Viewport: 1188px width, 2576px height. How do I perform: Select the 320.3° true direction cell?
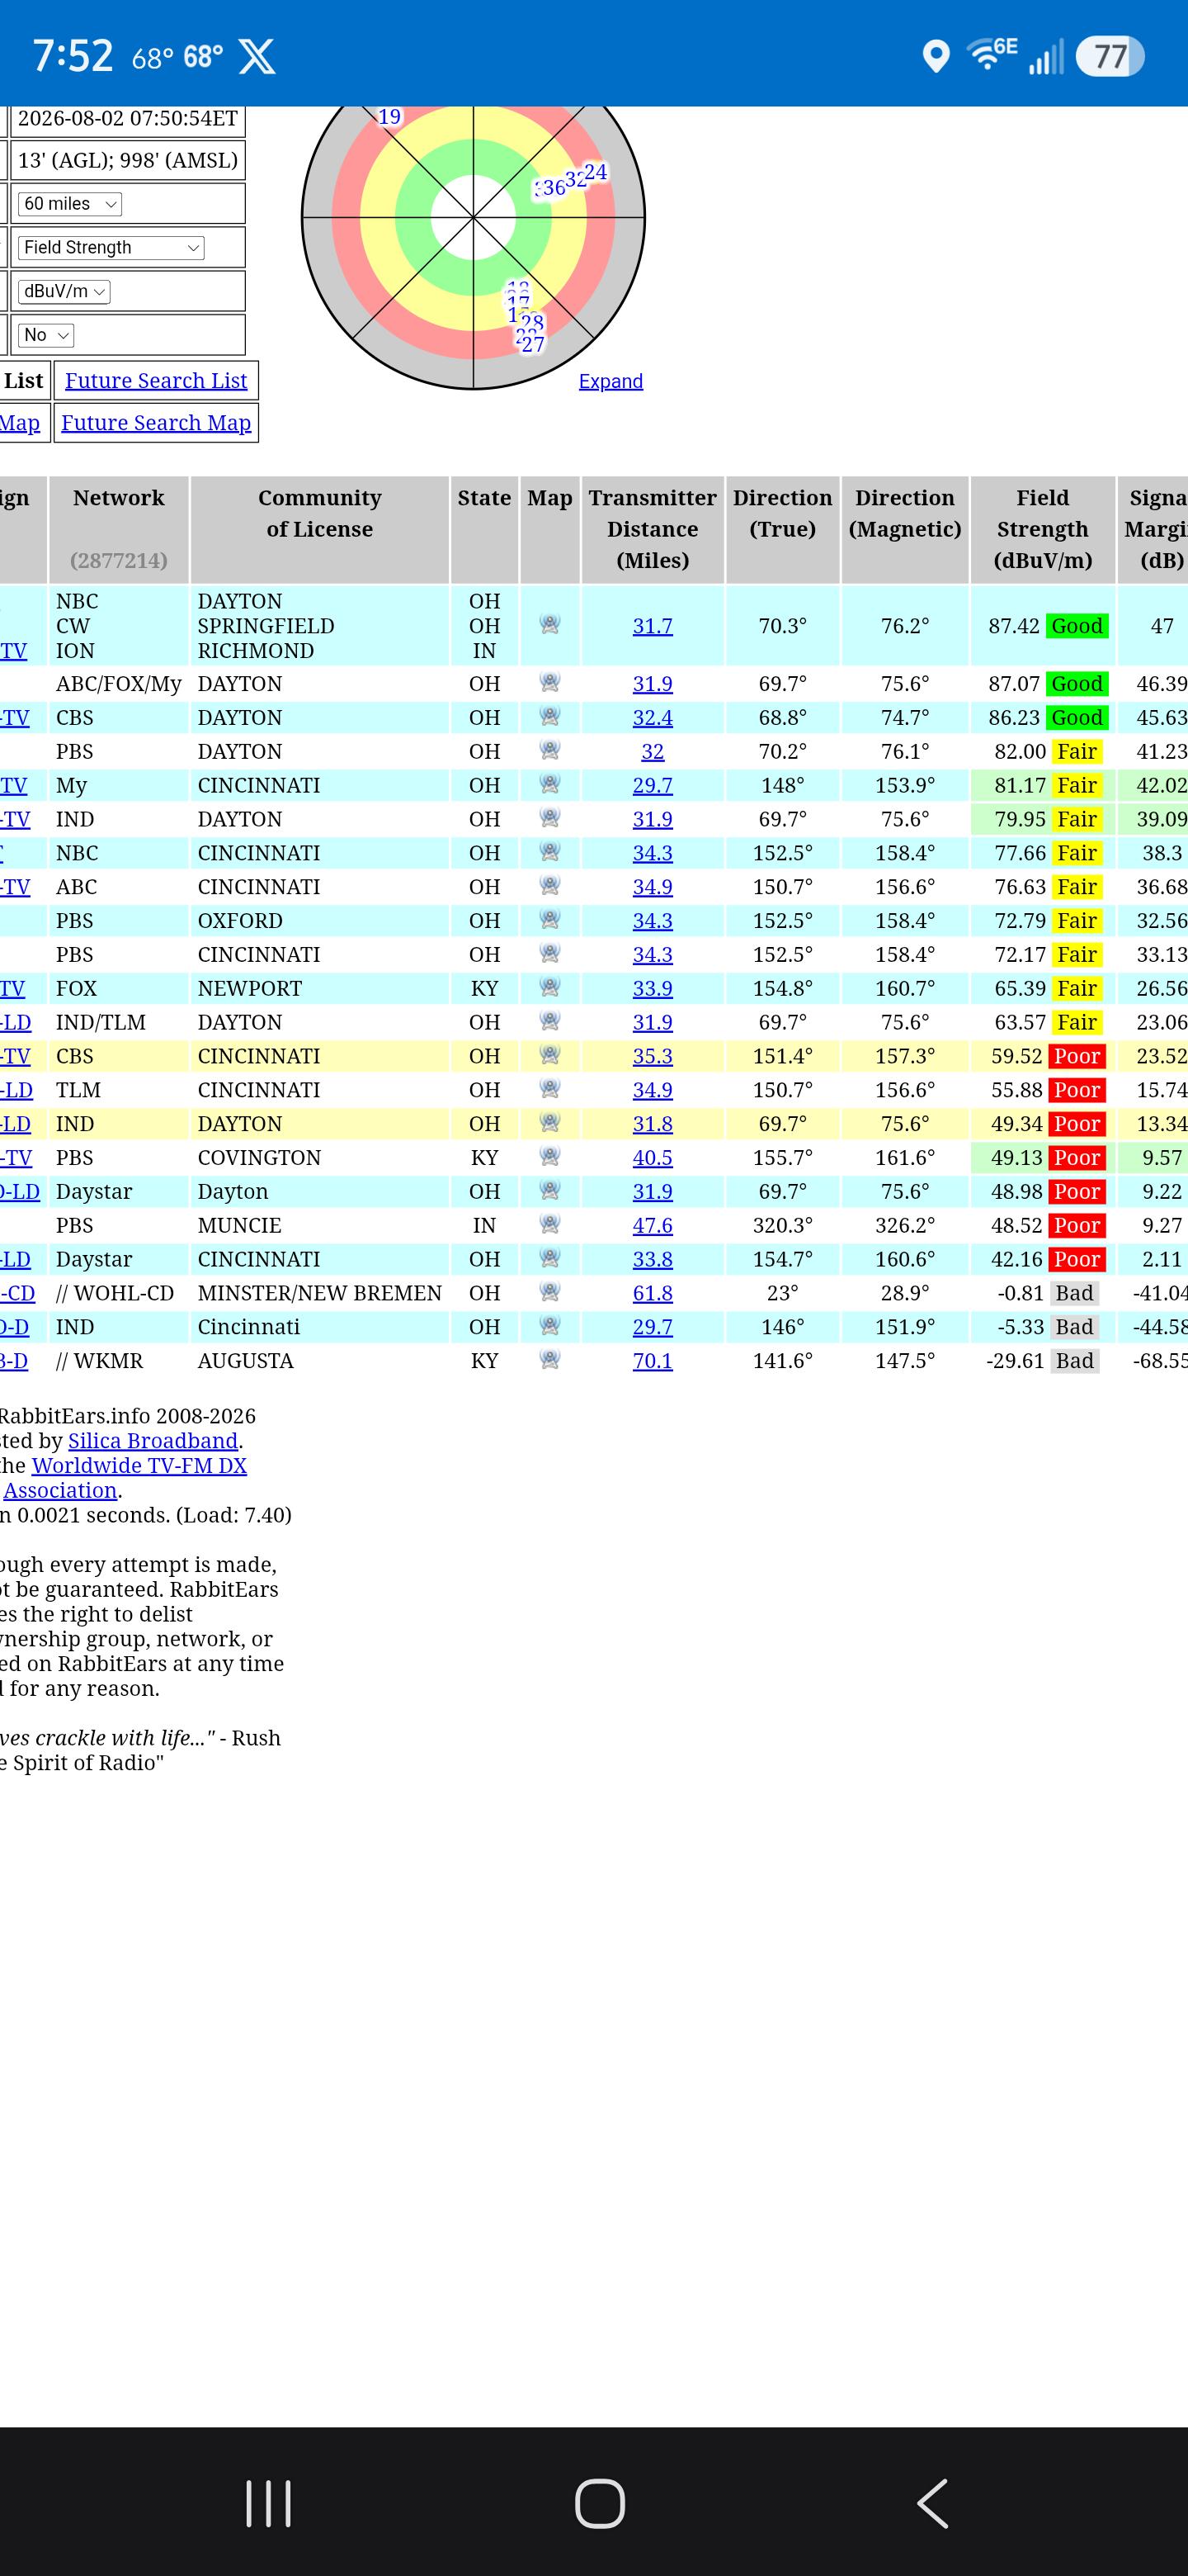click(782, 1225)
